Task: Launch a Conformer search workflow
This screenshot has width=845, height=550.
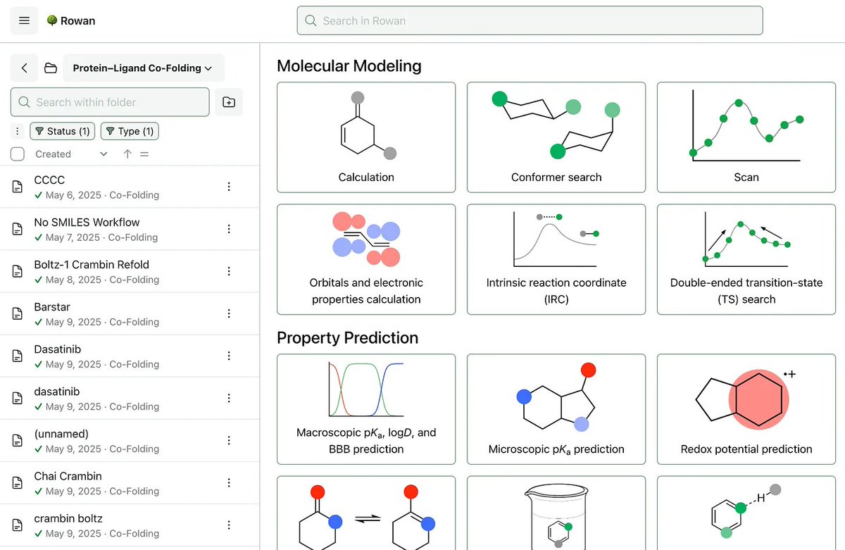Action: point(556,137)
